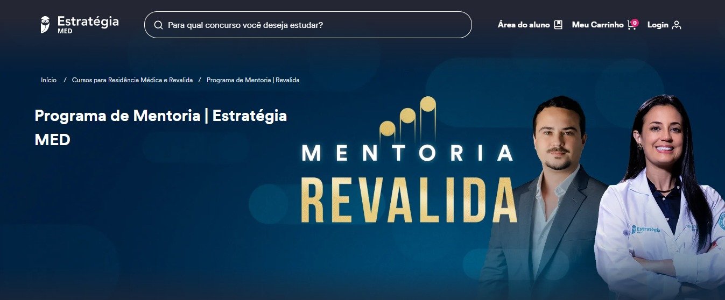Screen dimensions: 725x300
Task: Go to Início breadcrumb
Action: [48, 80]
